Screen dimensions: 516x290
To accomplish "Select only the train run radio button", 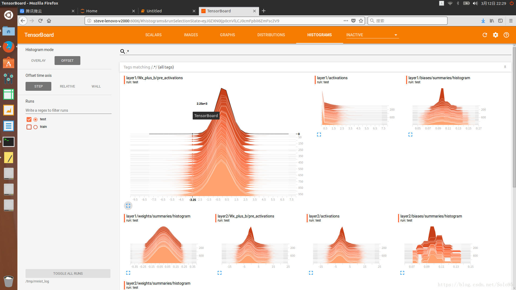I will [35, 127].
